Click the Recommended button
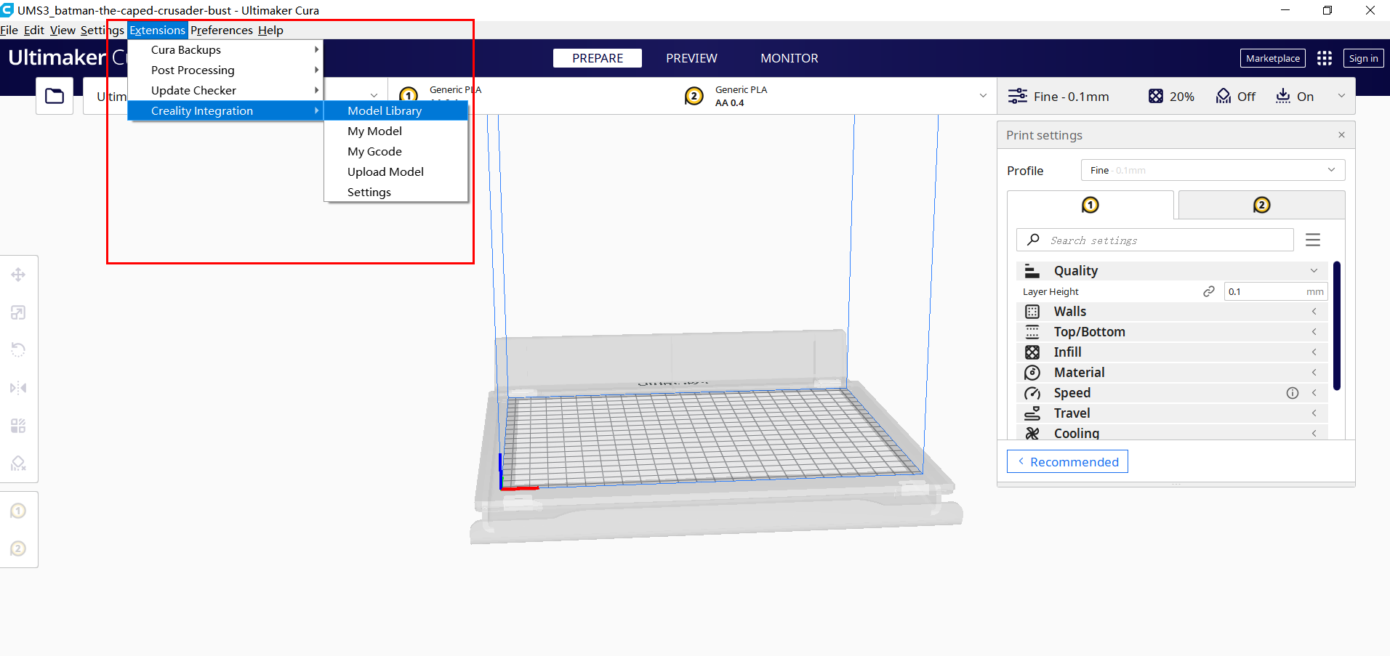 [1066, 462]
